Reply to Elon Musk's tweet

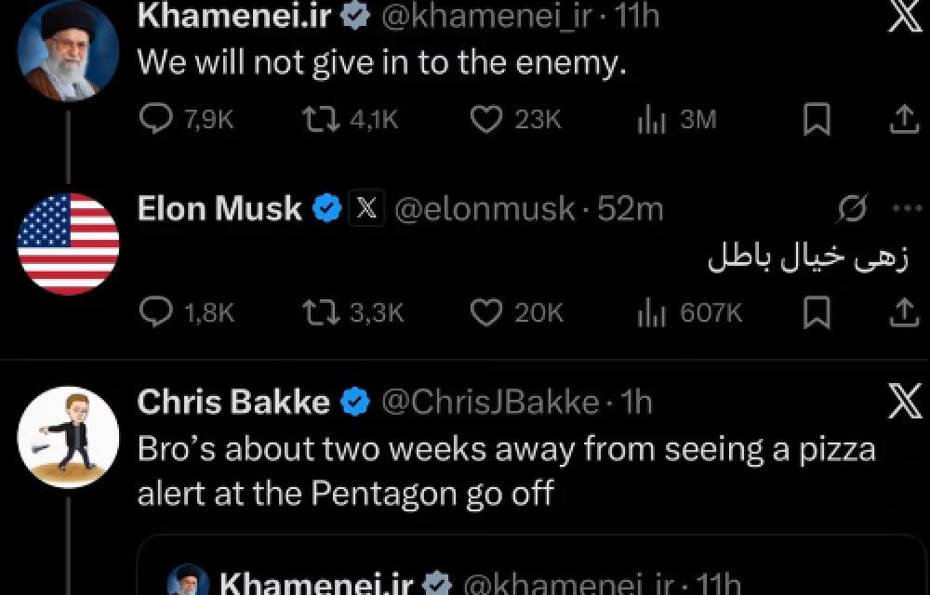tap(155, 313)
